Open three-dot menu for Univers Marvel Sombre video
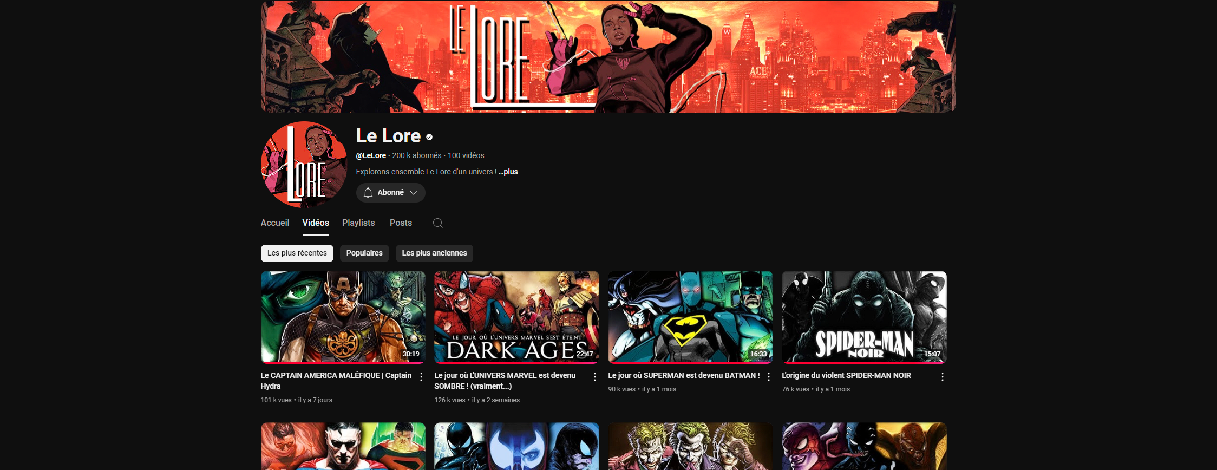 click(x=595, y=377)
